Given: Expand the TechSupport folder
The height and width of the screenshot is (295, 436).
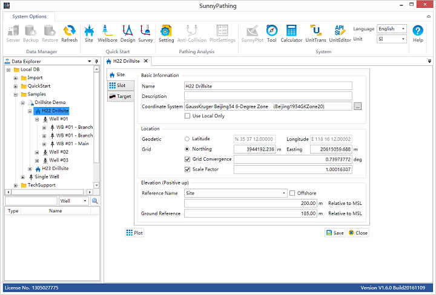Looking at the screenshot, I should (16, 186).
